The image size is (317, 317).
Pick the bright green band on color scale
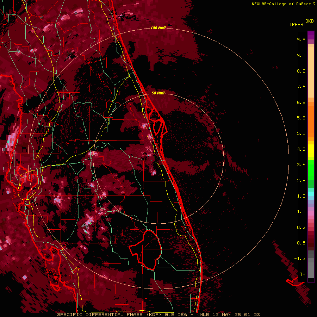tap(311, 170)
